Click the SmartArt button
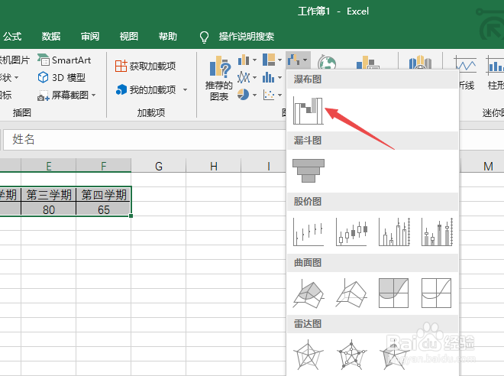This screenshot has width=504, height=376. pos(64,60)
